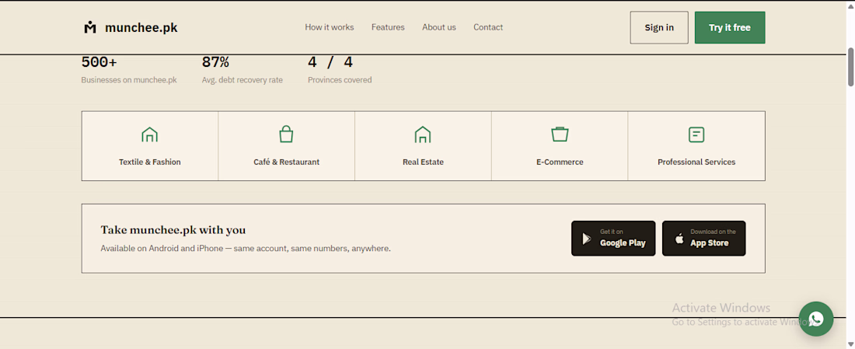Select the Professional Services label
855x349 pixels.
coord(696,162)
